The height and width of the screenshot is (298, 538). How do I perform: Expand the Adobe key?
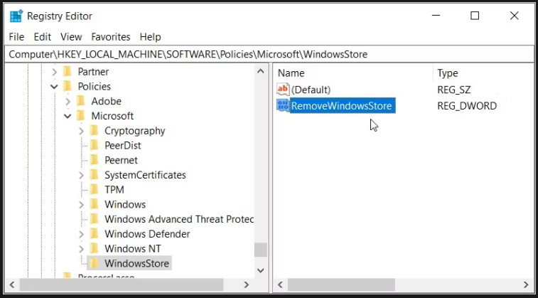click(x=68, y=101)
